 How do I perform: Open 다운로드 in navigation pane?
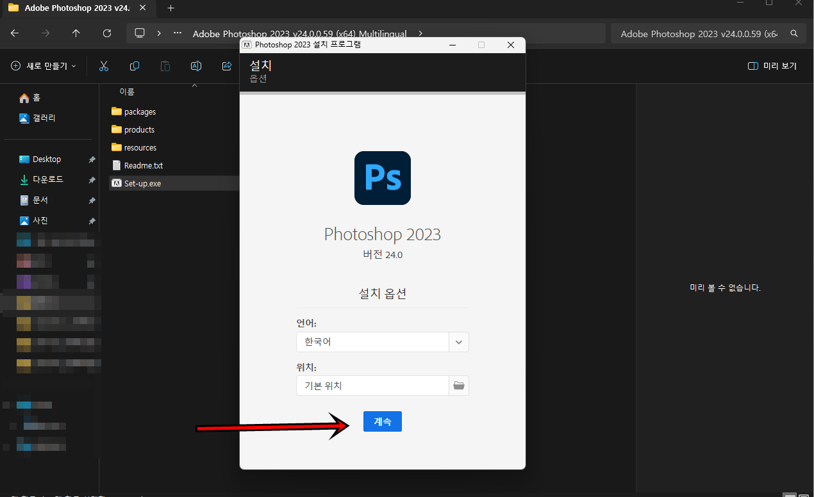tap(41, 179)
